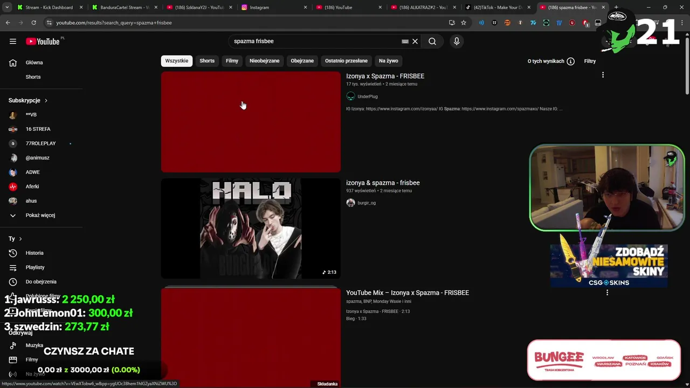The image size is (690, 388).
Task: Bookmark this page with the star icon
Action: pos(463,23)
